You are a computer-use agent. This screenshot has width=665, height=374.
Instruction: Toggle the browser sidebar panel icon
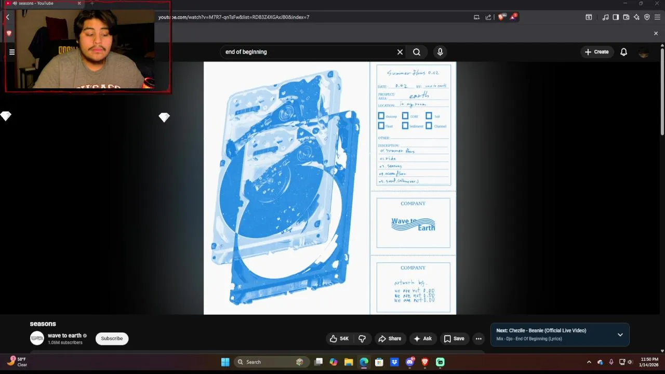click(616, 17)
